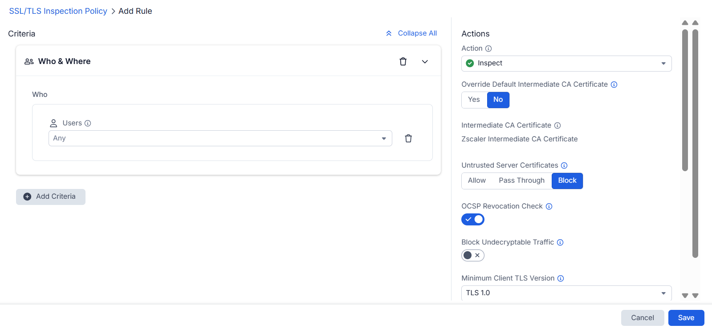712x329 pixels.
Task: Show info next to Intermediate CA Certificate label
Action: (x=557, y=125)
